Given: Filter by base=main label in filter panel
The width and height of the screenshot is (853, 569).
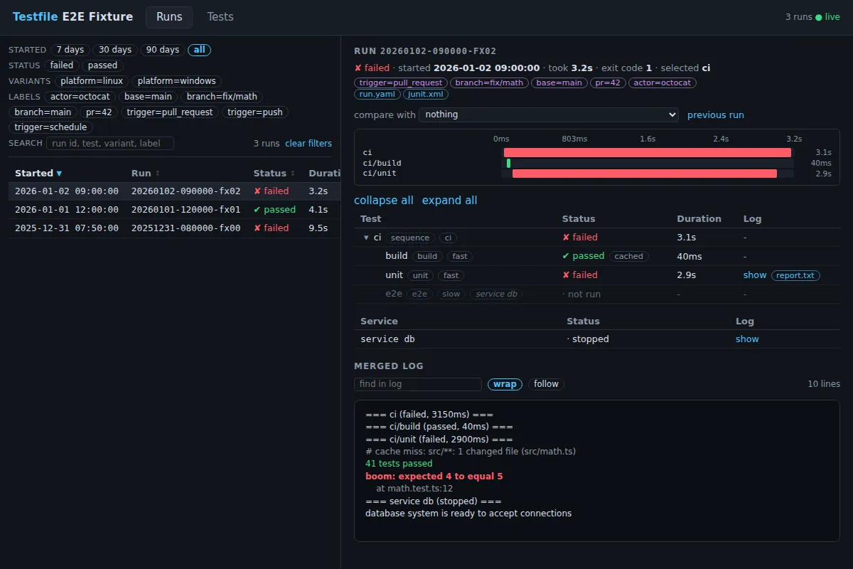Looking at the screenshot, I should (x=149, y=97).
